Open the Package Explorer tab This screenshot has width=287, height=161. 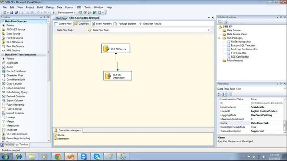tap(126, 24)
